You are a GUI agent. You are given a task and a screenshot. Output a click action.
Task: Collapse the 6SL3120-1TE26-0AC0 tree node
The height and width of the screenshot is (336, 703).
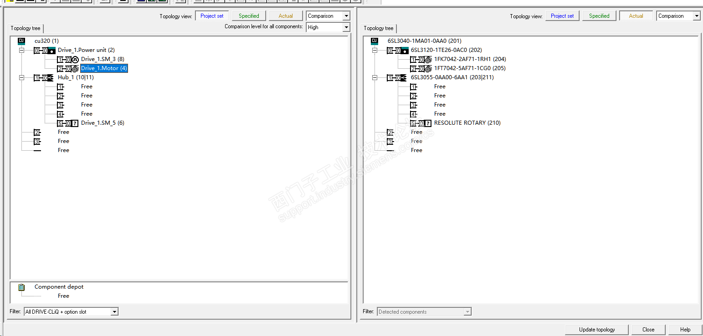[374, 50]
